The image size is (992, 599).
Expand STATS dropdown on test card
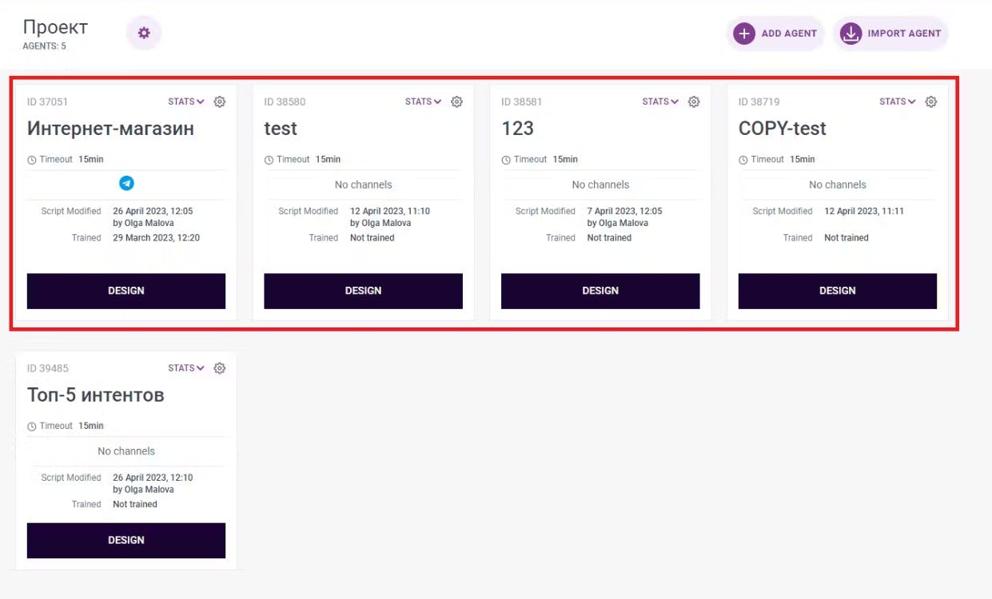424,101
